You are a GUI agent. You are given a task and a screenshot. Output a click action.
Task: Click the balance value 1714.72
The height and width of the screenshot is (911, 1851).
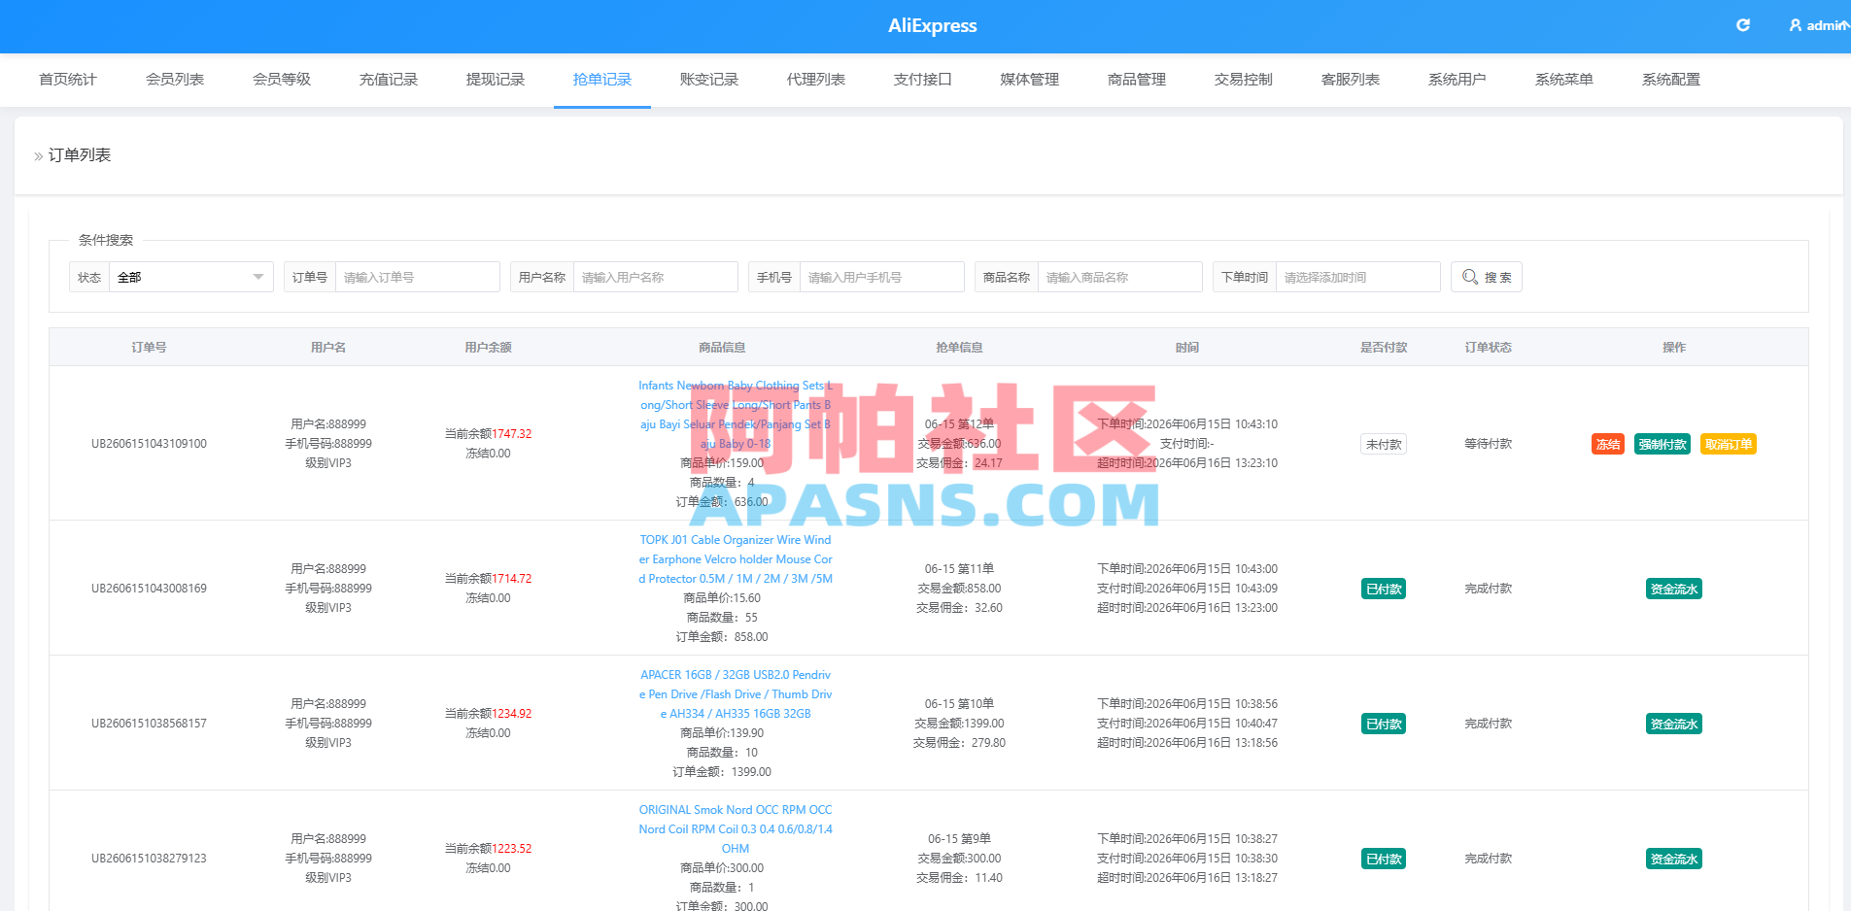pos(512,579)
